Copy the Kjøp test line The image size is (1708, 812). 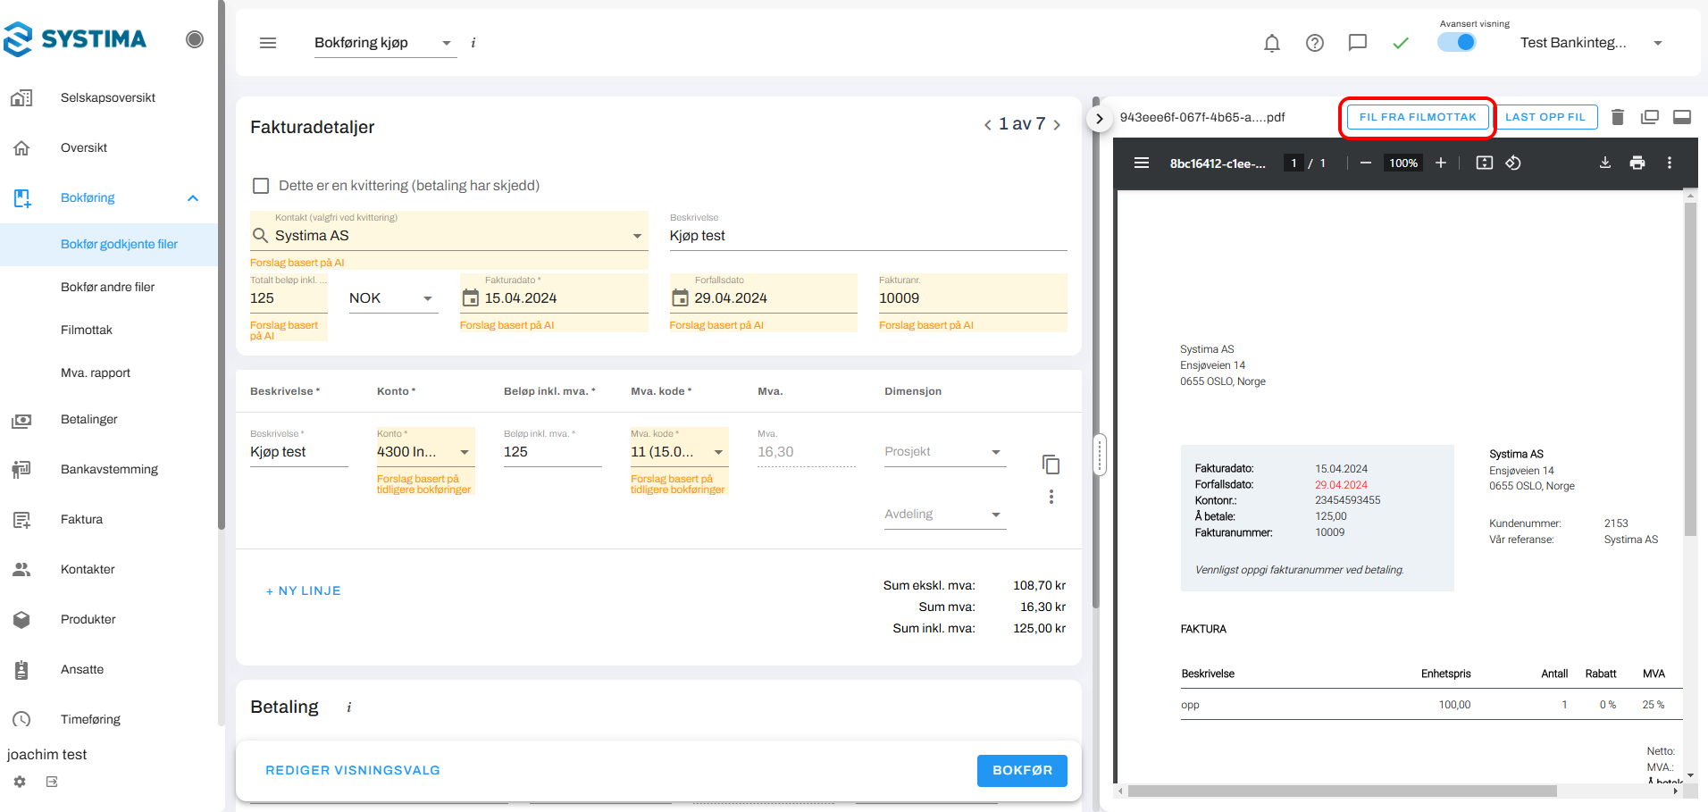click(1051, 465)
